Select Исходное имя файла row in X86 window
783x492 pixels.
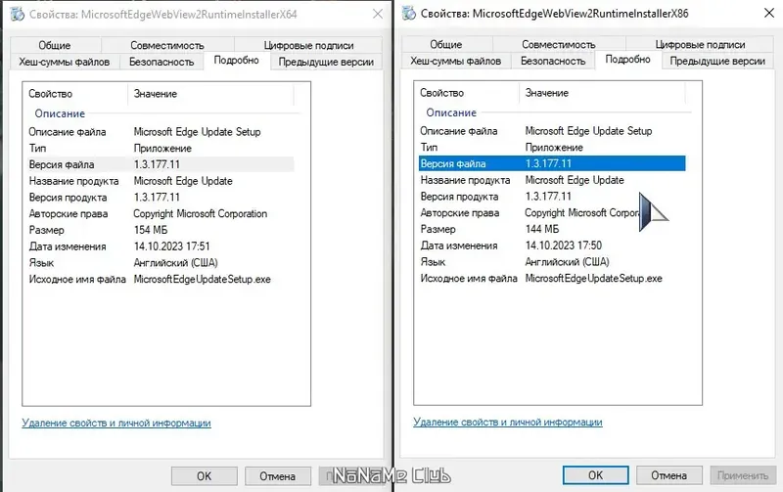[x=552, y=279]
